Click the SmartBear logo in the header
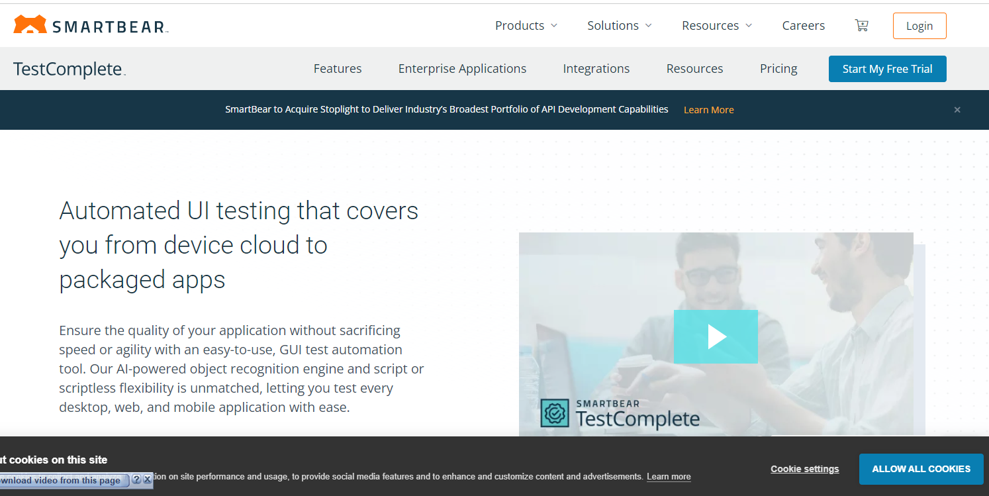Image resolution: width=989 pixels, height=496 pixels. [x=91, y=26]
